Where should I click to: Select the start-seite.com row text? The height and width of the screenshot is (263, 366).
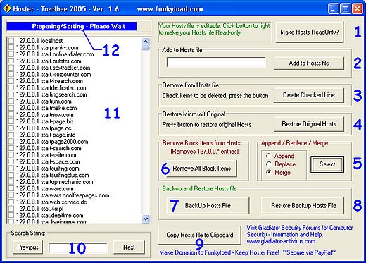(x=46, y=155)
